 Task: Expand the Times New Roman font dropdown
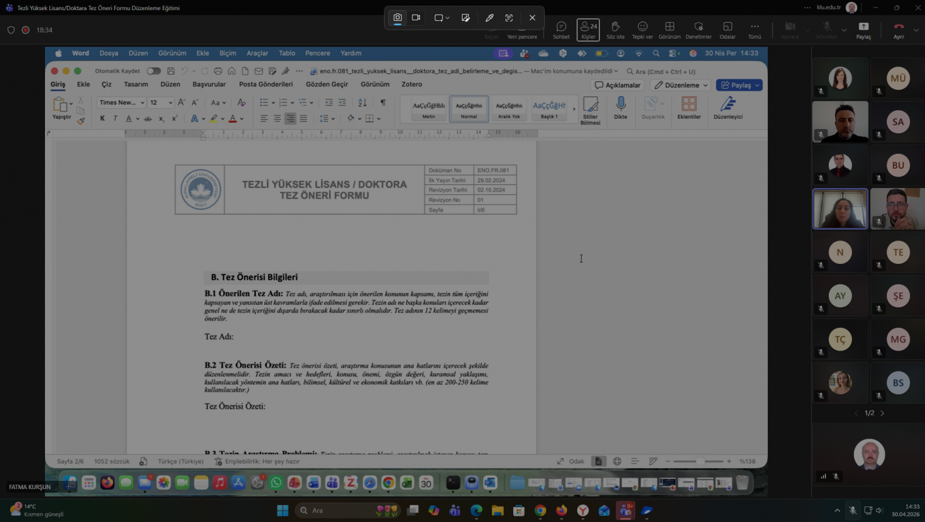[x=122, y=103]
